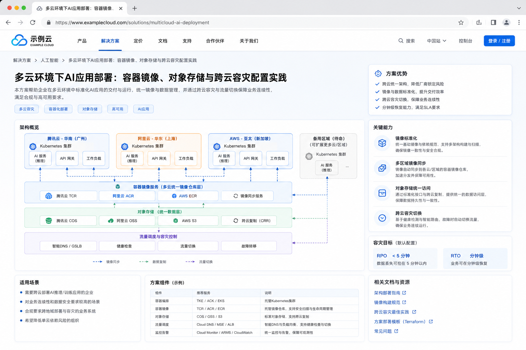Viewport: 526px width, 350px height.
Task: Click the 跨云复制 CRR icon
Action: (x=236, y=221)
